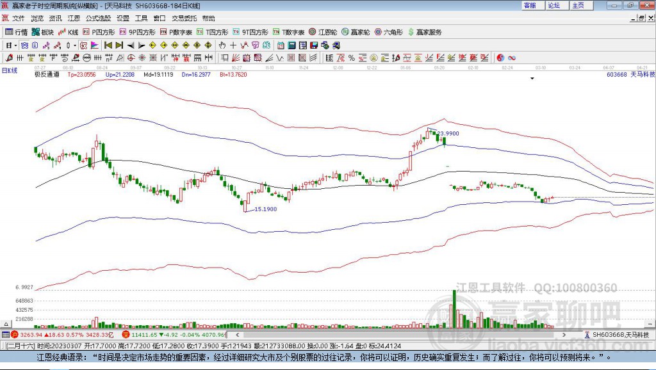This screenshot has height=370, width=656.
Task: Select the percent % tool
Action: coord(352,58)
